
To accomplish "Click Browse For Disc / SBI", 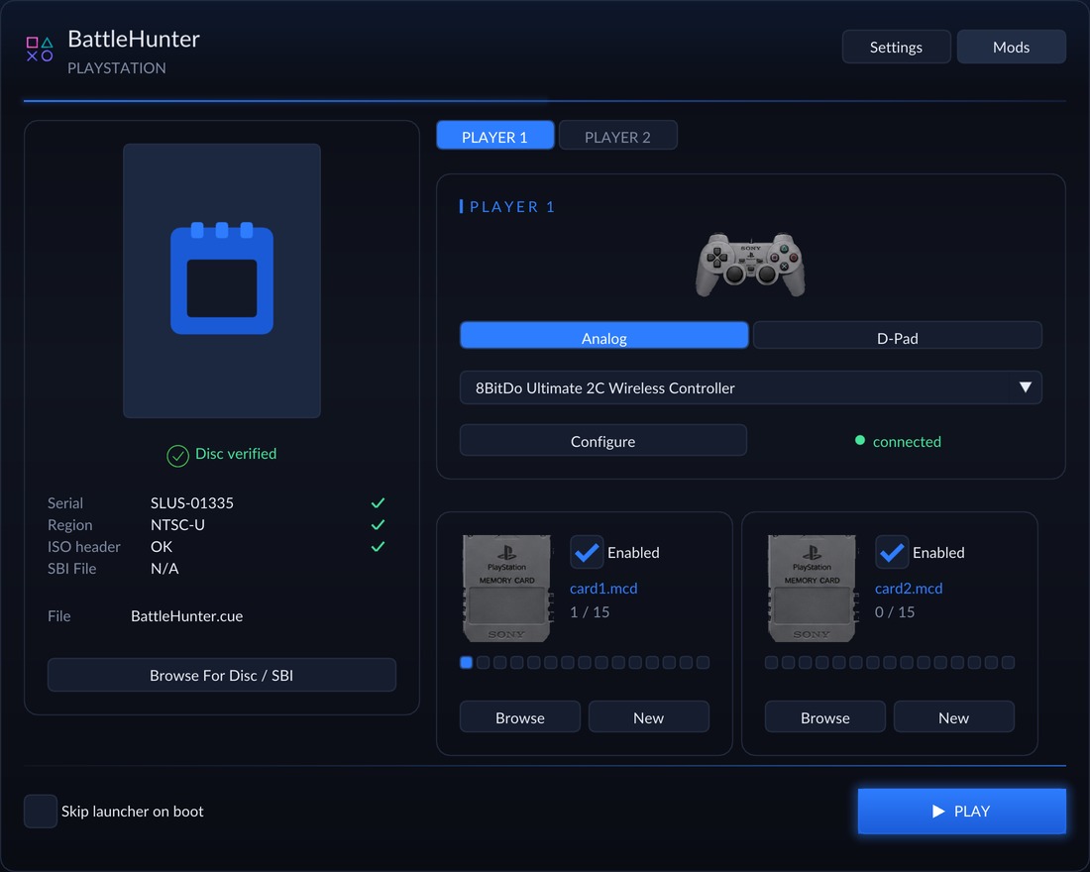I will coord(222,675).
